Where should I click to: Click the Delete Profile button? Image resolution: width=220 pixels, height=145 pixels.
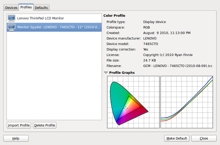(45, 125)
